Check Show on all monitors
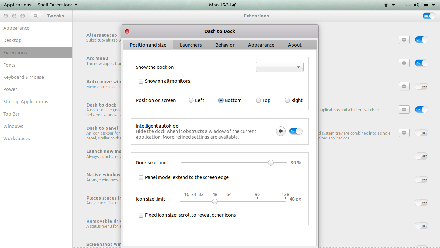This screenshot has width=440, height=248. click(x=141, y=81)
